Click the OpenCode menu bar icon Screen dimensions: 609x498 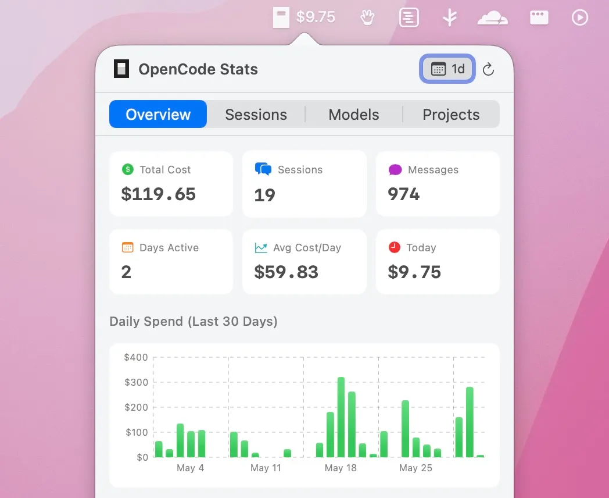pos(281,17)
